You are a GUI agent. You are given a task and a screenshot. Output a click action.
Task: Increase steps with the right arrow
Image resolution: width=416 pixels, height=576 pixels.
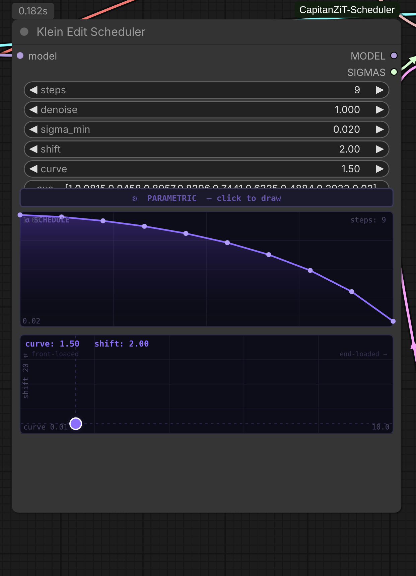[379, 90]
